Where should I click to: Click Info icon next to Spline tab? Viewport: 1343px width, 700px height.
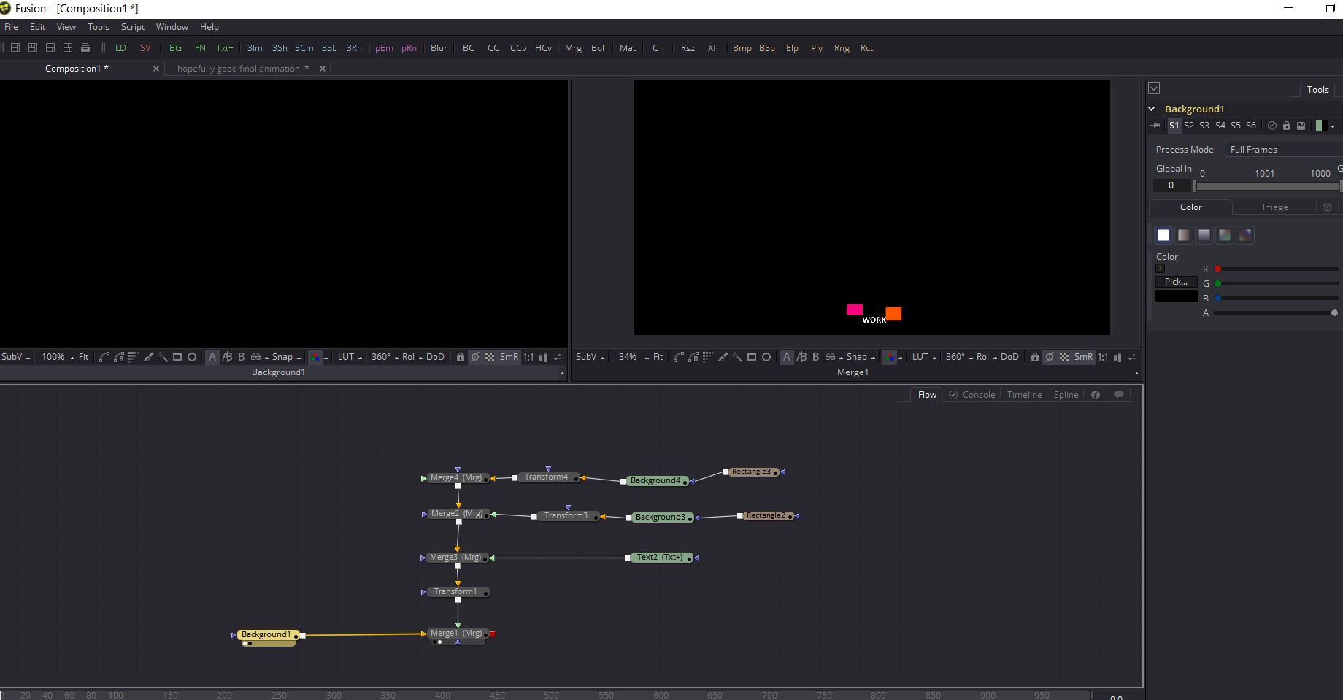click(x=1096, y=395)
